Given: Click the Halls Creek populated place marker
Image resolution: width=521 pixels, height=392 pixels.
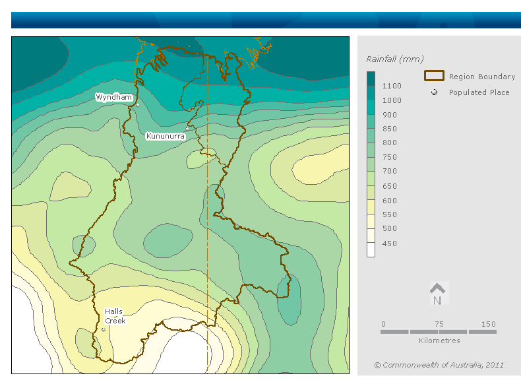Looking at the screenshot, I should (104, 329).
